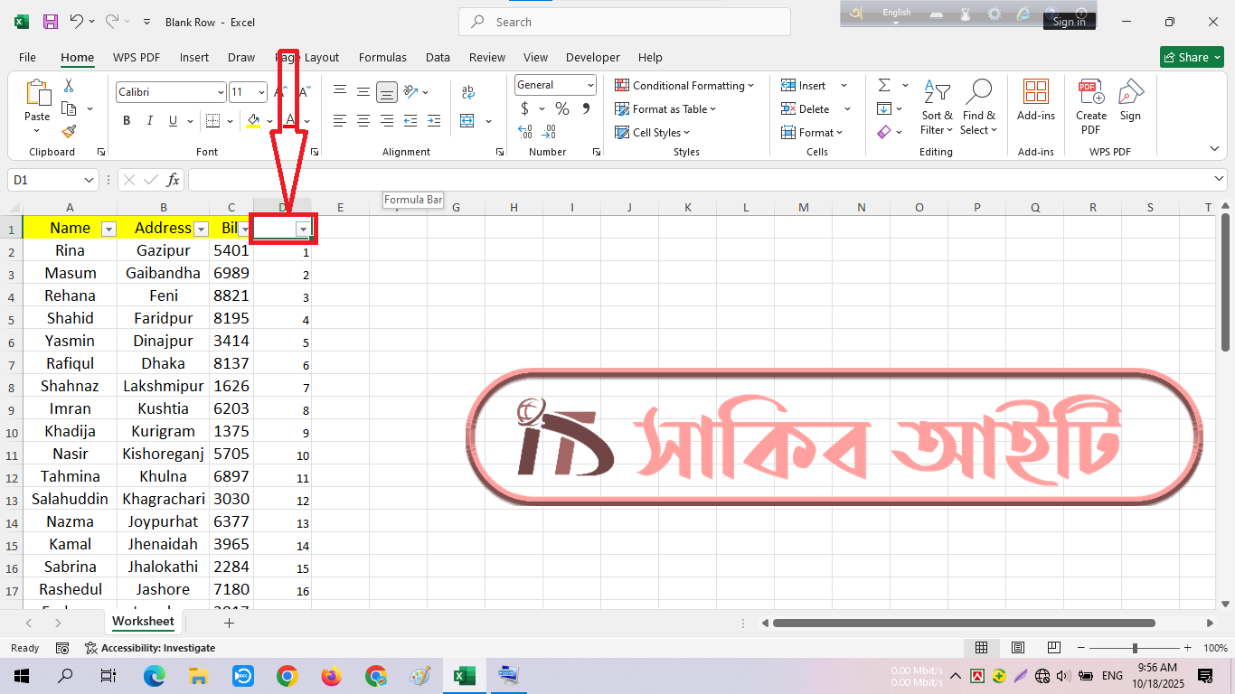Open the Formulas ribbon tab
Image resolution: width=1235 pixels, height=694 pixels.
point(382,57)
